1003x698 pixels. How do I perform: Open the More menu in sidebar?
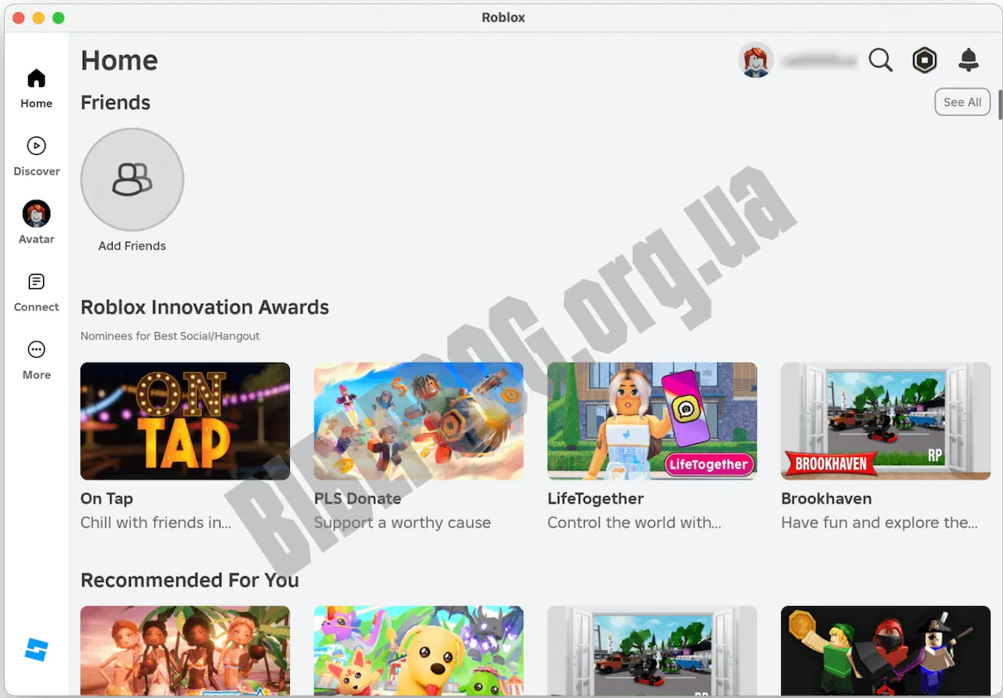pyautogui.click(x=36, y=361)
